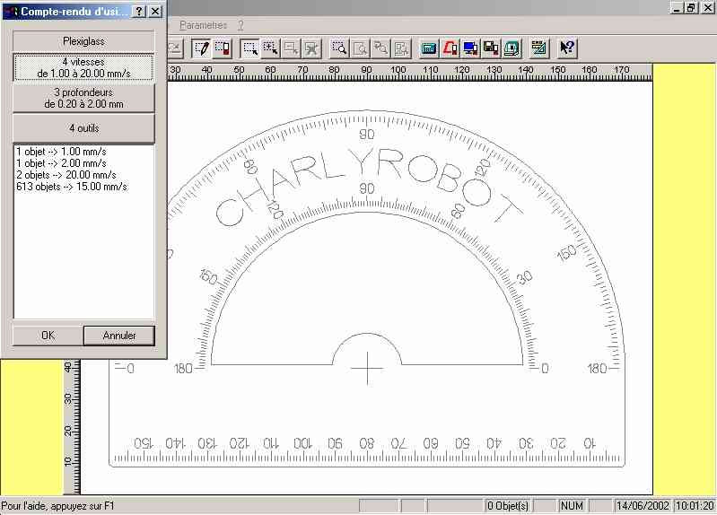Click the 100 mark on horizontal ruler
Screen dimensions: 717x515
point(398,70)
